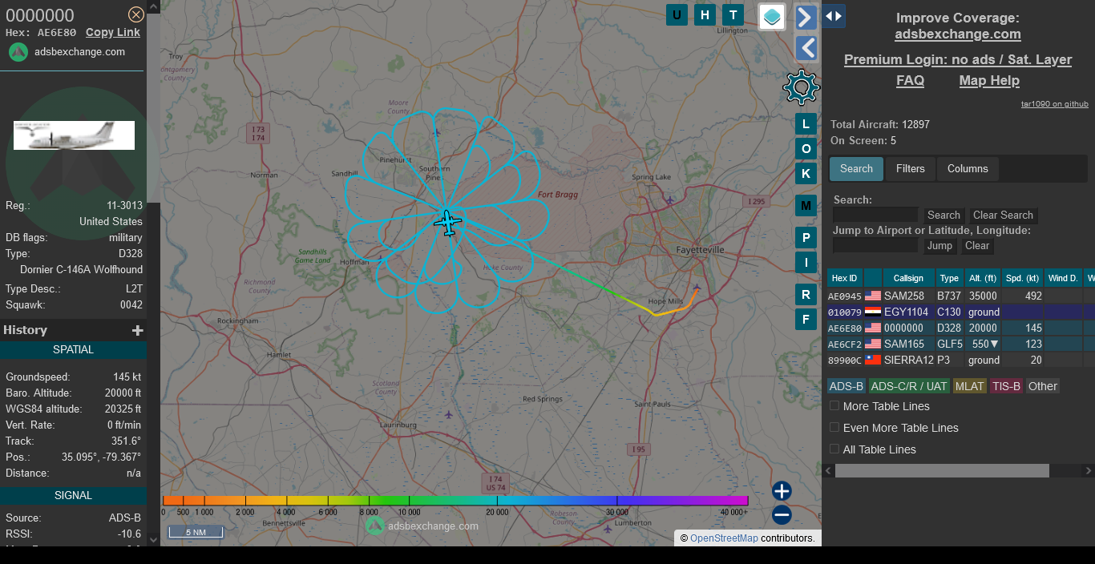The width and height of the screenshot is (1095, 564).
Task: Switch to the Search tab
Action: point(856,169)
